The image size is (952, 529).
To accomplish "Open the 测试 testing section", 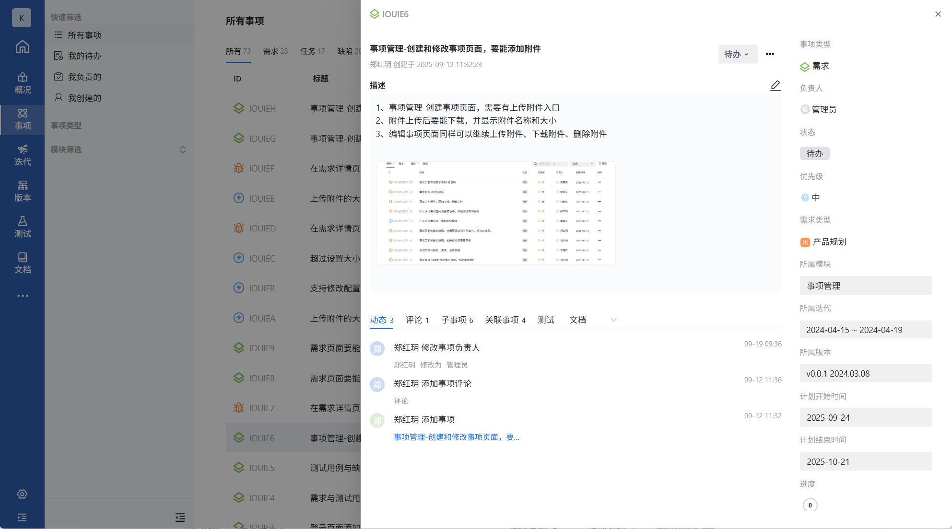I will (22, 227).
